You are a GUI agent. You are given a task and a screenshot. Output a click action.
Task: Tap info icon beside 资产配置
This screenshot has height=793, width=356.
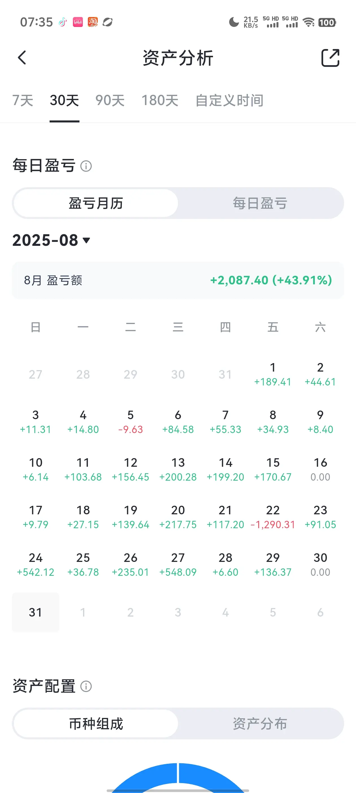(x=86, y=686)
